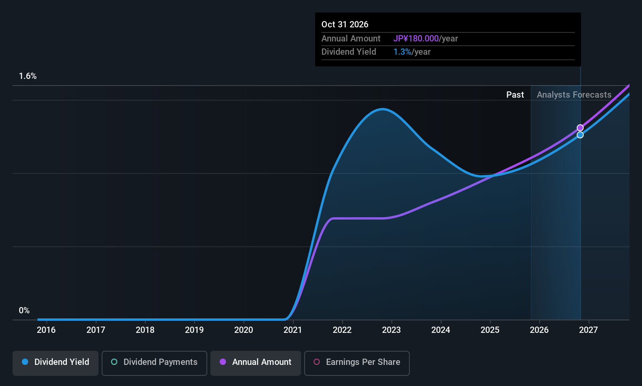
Task: Click the 2023 label on the x-axis
Action: pos(391,330)
